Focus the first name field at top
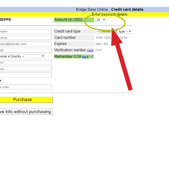The image size is (169, 169). (x=26, y=31)
